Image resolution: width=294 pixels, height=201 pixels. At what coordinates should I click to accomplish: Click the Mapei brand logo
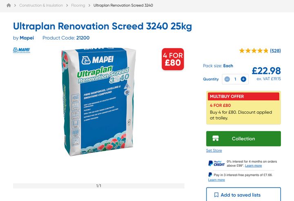pyautogui.click(x=21, y=50)
